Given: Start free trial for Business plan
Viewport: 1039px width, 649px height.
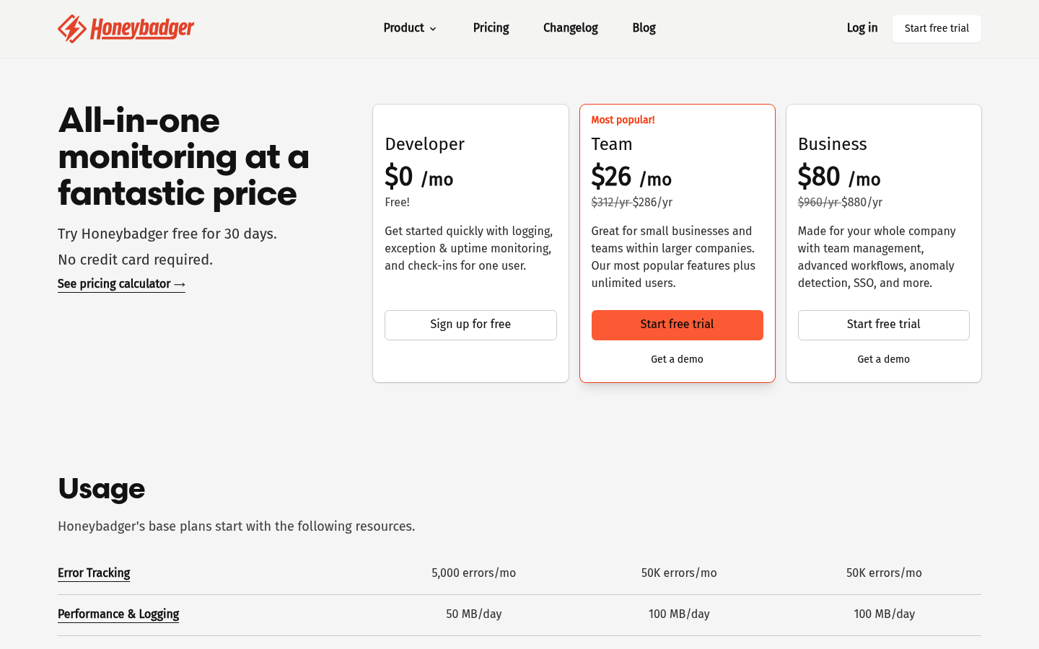Looking at the screenshot, I should click(883, 325).
